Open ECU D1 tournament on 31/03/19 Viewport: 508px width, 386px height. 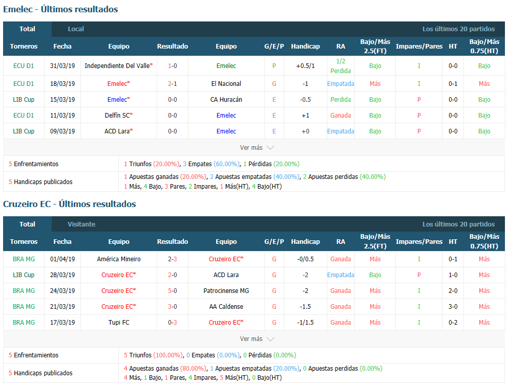coord(24,65)
